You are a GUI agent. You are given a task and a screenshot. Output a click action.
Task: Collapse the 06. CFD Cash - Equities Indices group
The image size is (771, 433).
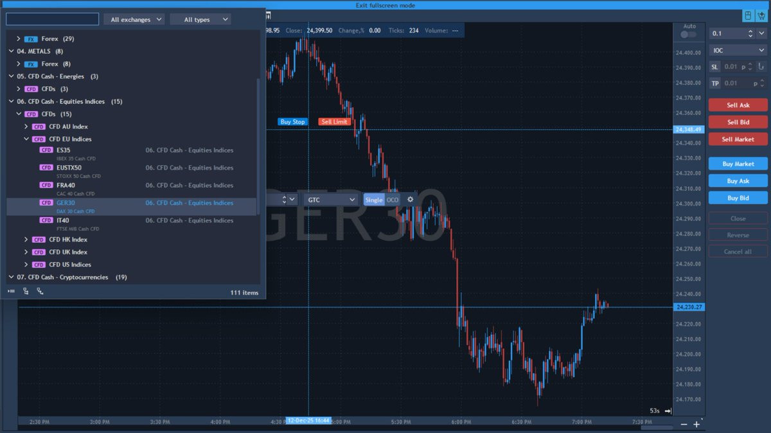[x=11, y=102]
